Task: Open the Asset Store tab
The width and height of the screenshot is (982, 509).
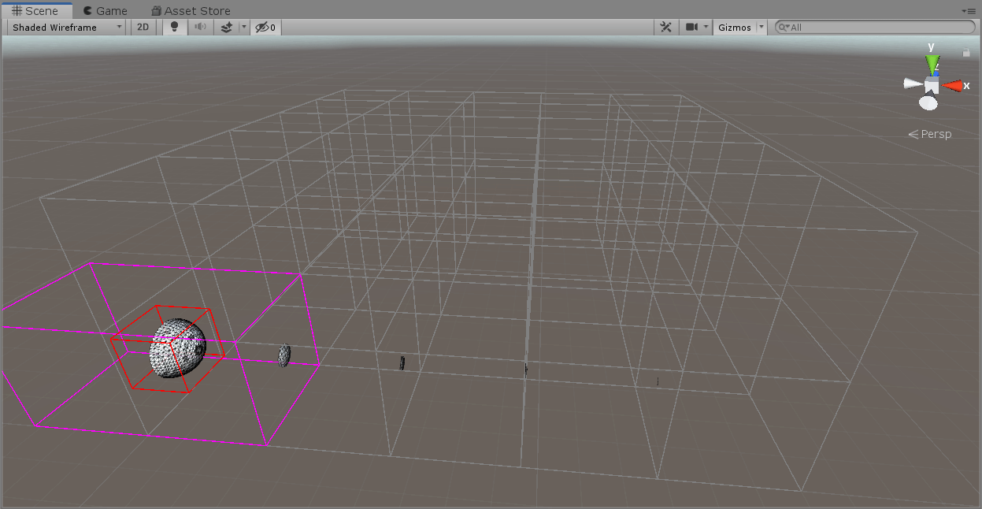Action: [191, 11]
